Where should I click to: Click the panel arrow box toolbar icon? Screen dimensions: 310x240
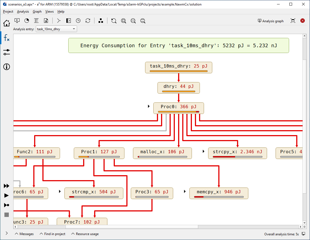pos(68,21)
